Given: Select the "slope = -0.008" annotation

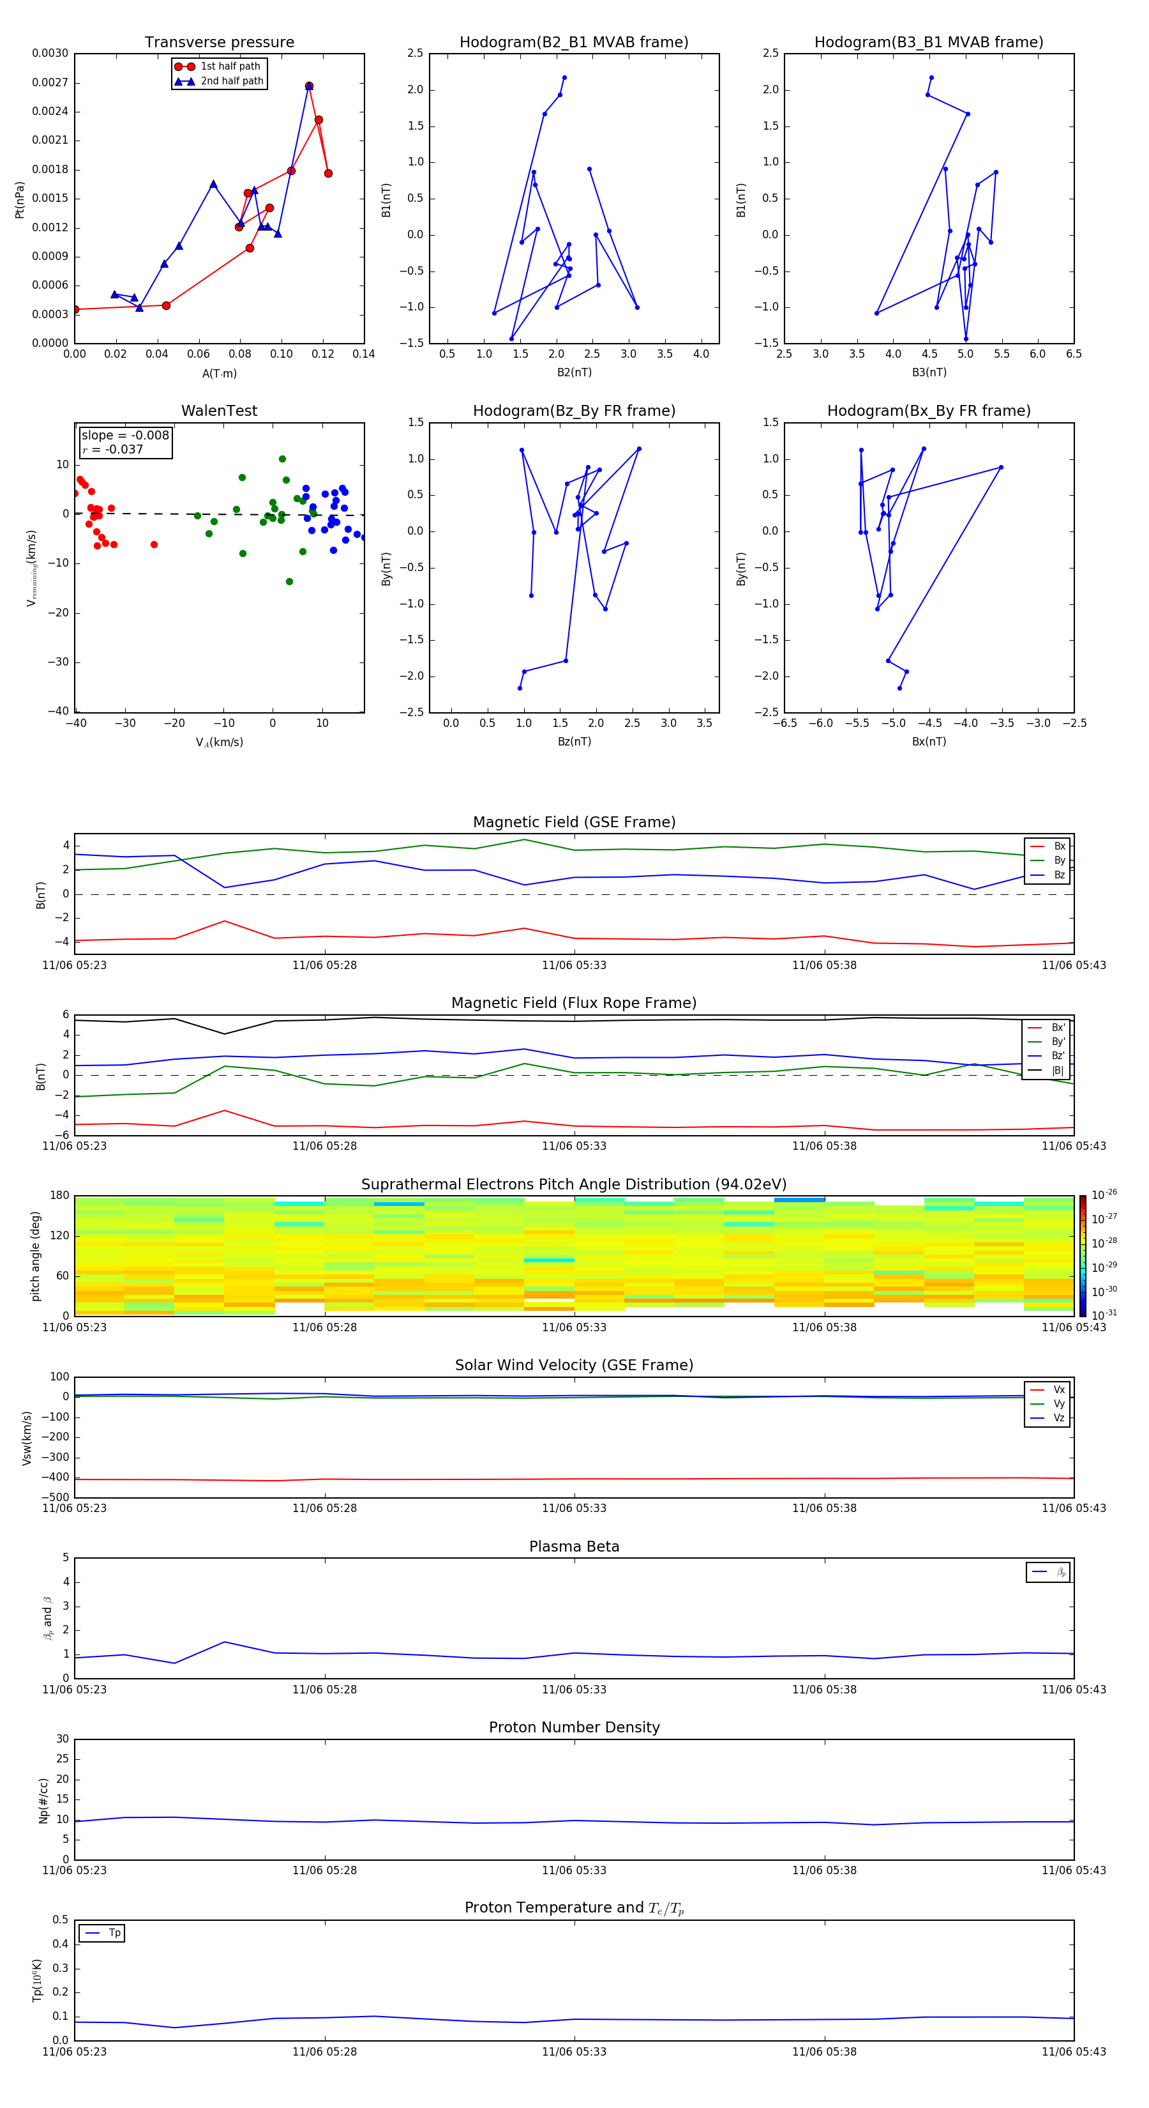Looking at the screenshot, I should click(125, 436).
